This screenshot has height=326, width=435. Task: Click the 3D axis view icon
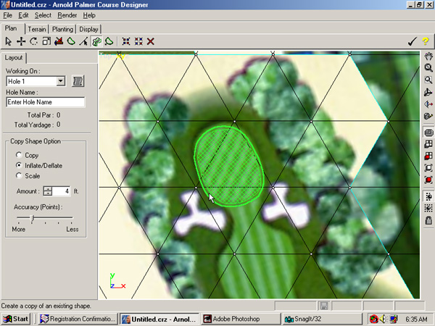click(428, 92)
